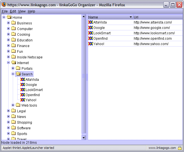Click the AltaVista icon in the Name column
The height and width of the screenshot is (152, 184).
[x=91, y=22]
